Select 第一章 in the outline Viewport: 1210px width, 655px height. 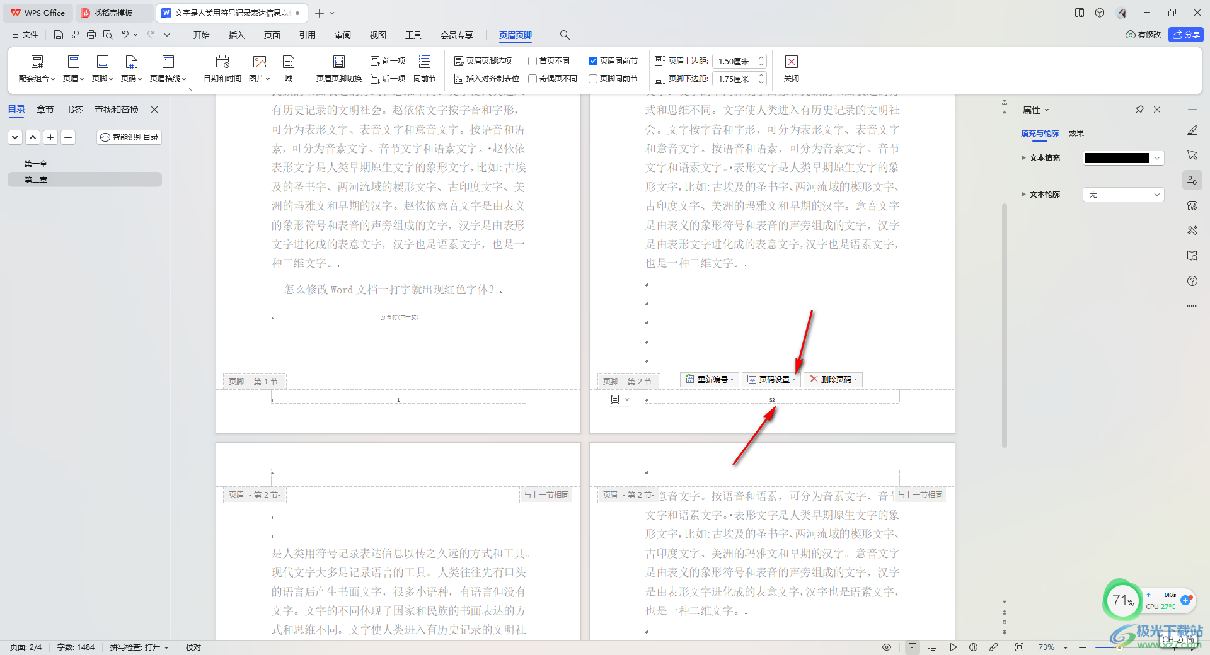click(36, 164)
